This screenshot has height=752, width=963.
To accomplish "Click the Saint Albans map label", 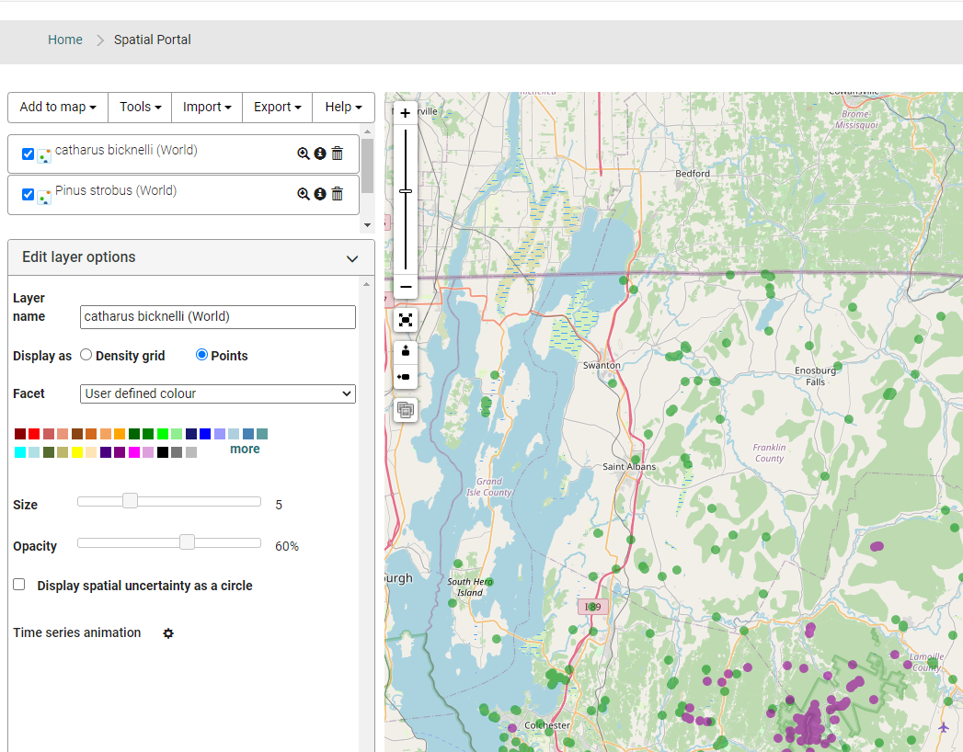I will [x=629, y=466].
